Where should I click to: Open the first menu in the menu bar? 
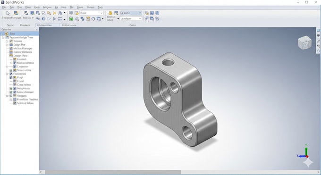pos(4,8)
